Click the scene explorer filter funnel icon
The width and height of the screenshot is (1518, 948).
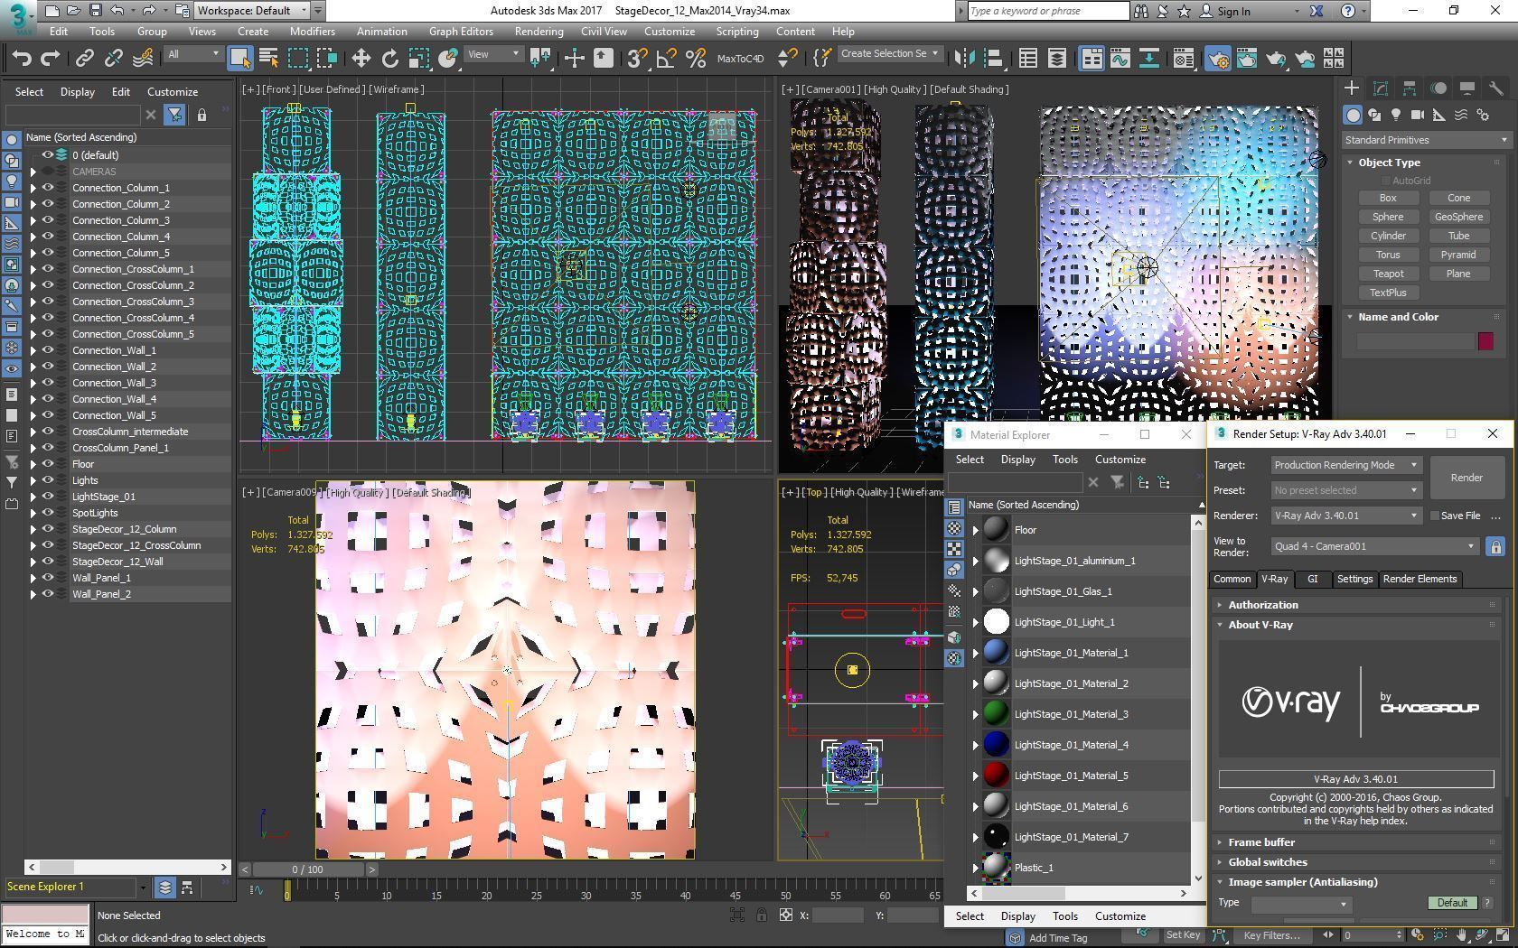point(175,116)
